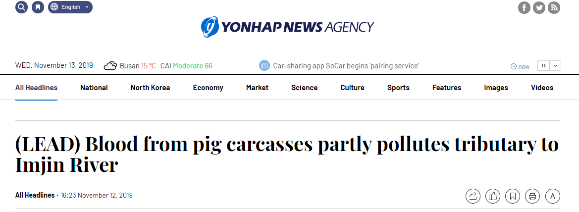Go to the North Korea section

(x=150, y=88)
